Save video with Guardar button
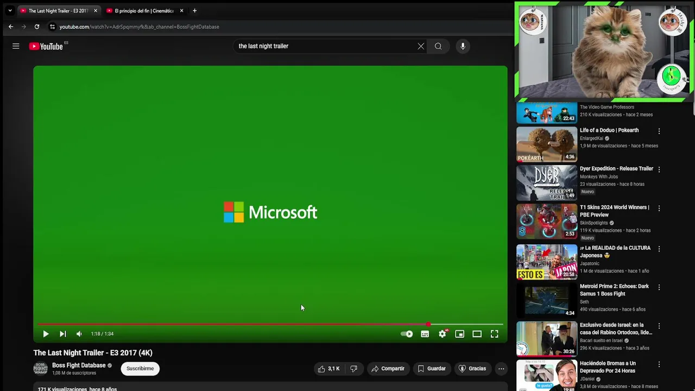The width and height of the screenshot is (695, 391). click(432, 369)
